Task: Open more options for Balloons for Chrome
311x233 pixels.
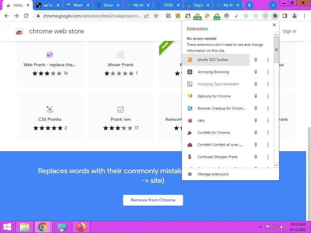Action: point(268,96)
